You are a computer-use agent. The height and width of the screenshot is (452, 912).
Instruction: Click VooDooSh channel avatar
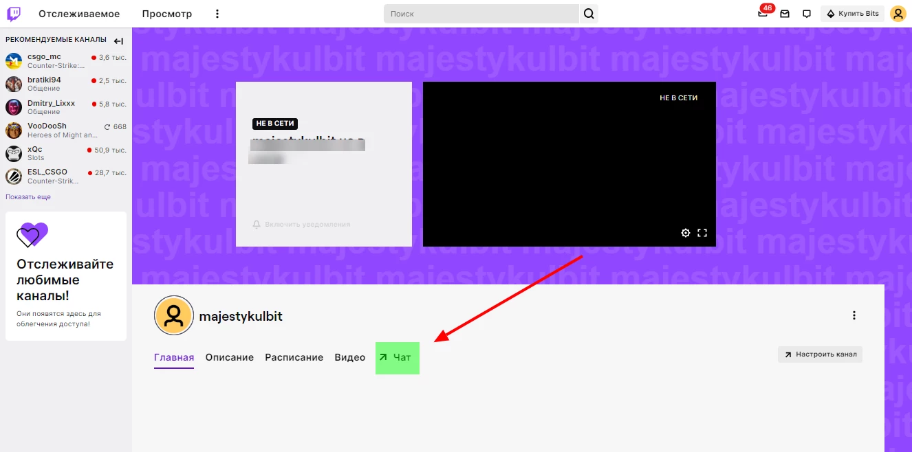coord(14,131)
